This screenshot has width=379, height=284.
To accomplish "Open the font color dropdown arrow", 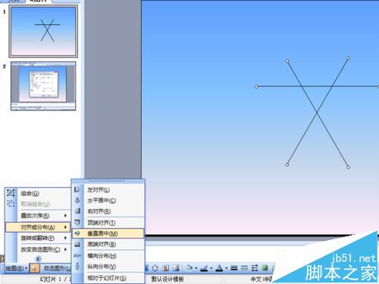I will point(227,268).
